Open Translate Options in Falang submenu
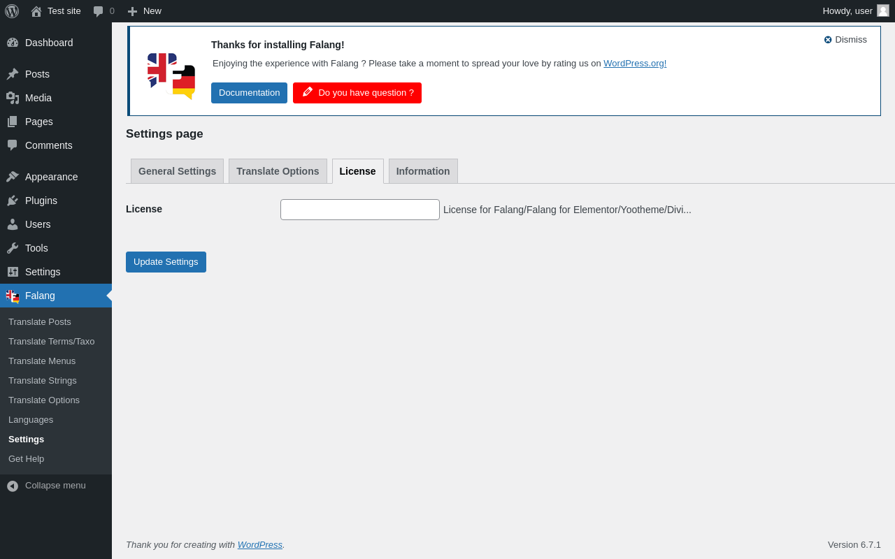 (x=44, y=400)
